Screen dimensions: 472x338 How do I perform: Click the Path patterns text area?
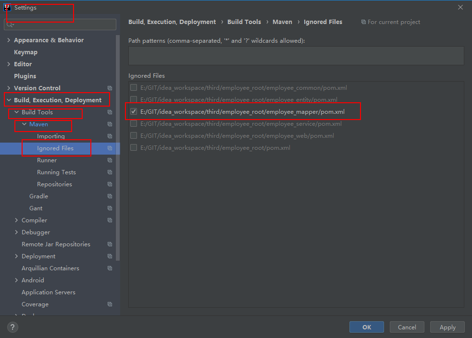coord(296,56)
